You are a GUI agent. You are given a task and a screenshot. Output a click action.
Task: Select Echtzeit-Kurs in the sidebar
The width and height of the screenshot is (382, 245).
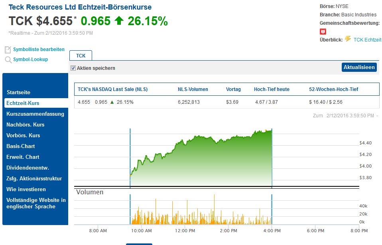[x=23, y=103]
